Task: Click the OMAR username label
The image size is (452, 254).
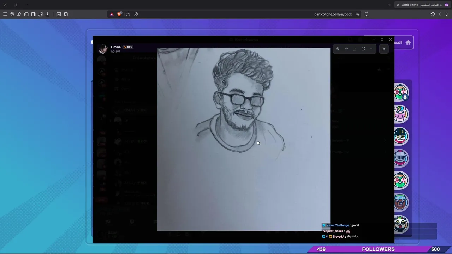Action: pos(116,47)
